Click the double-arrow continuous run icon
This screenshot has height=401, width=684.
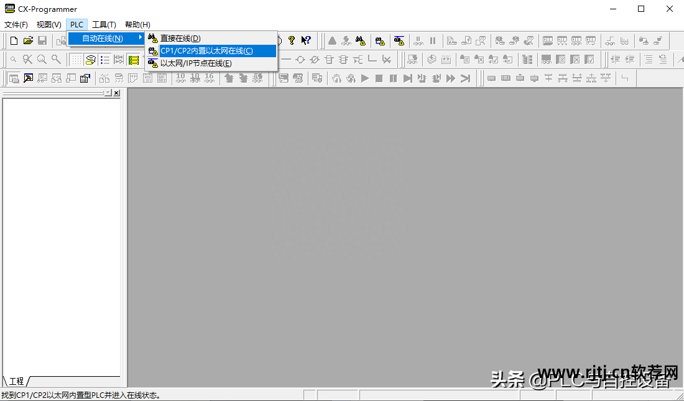tap(451, 78)
